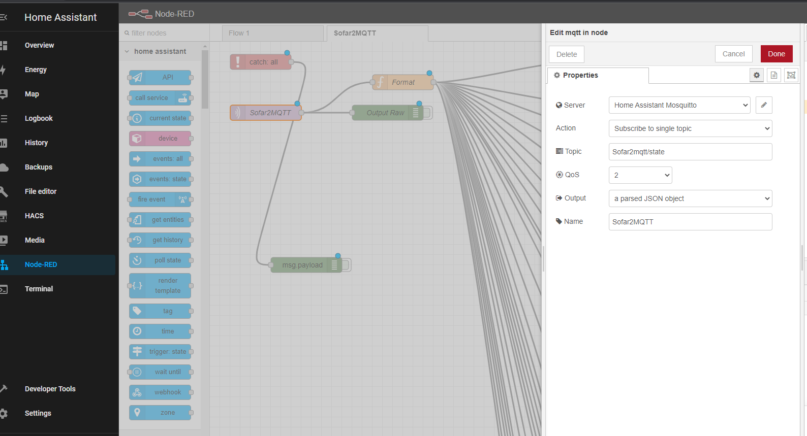Open the Output format dropdown
The image size is (807, 436).
[x=691, y=198]
